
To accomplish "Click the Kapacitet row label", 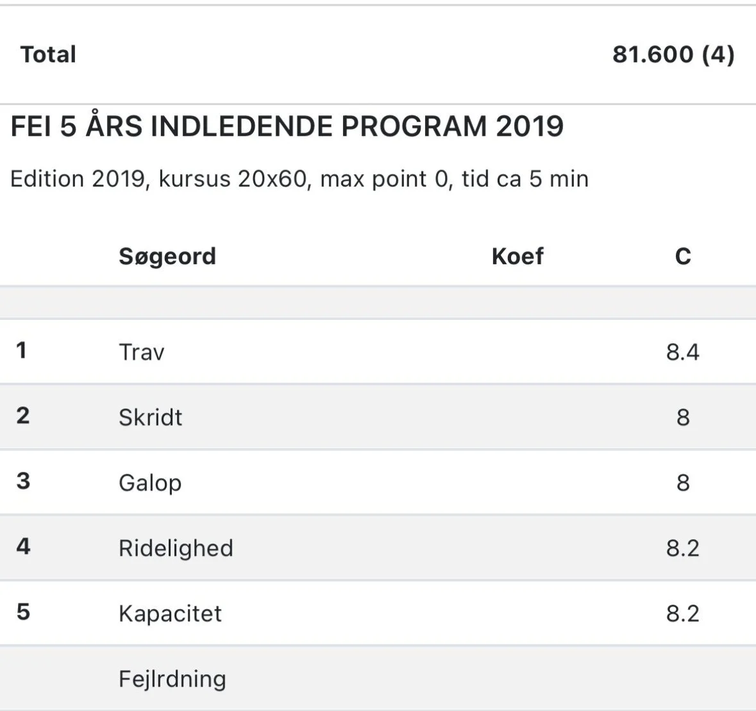I will [170, 614].
